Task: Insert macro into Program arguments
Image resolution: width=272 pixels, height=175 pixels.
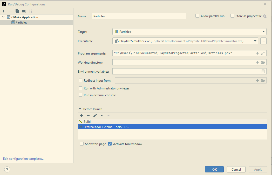Action: 257,54
